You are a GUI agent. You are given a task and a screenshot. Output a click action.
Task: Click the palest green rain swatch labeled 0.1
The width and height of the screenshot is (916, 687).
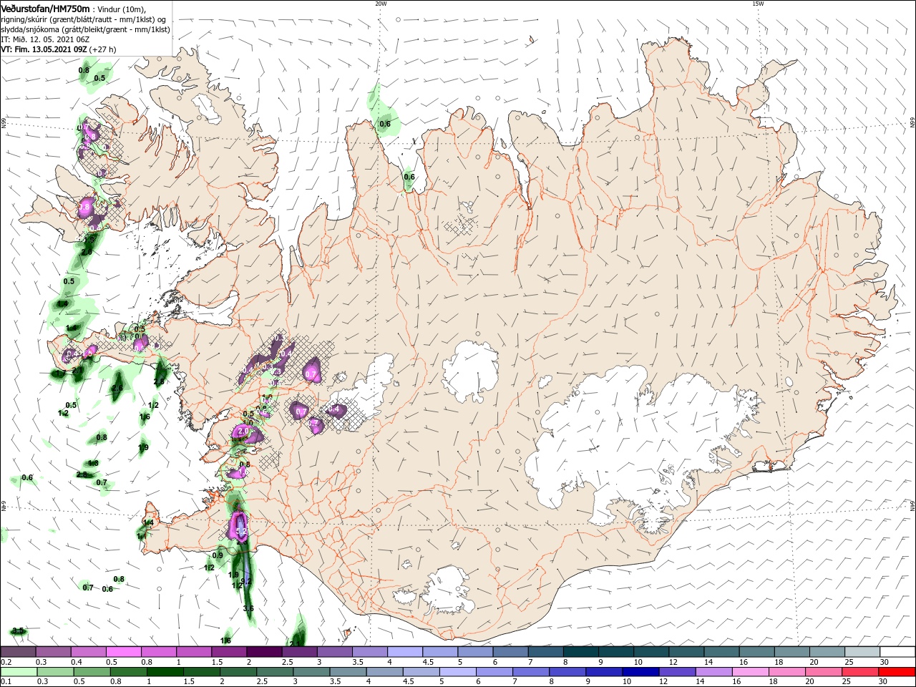[x=19, y=672]
